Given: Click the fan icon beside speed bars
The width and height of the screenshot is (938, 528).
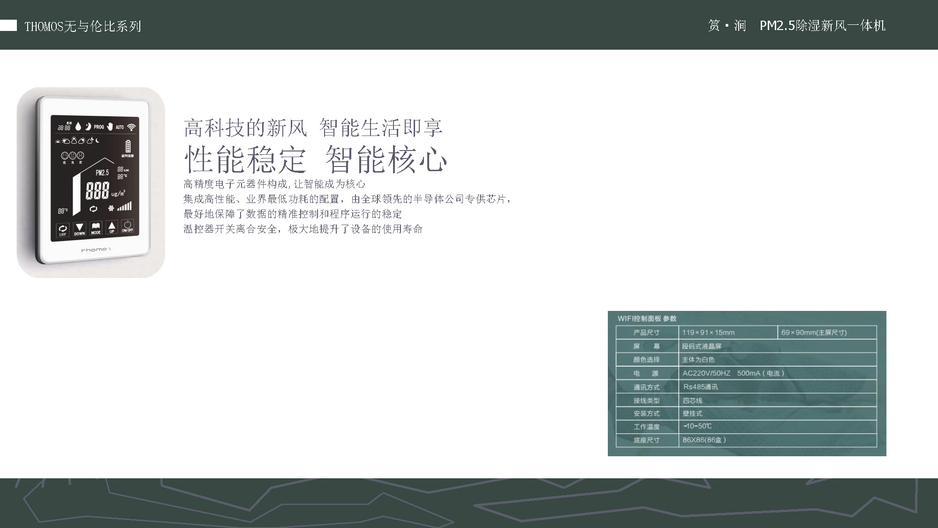Looking at the screenshot, I should point(111,208).
